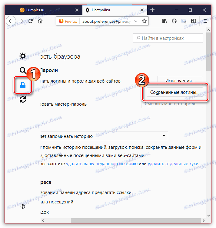Follow the удалить вашу недавнюю историю link
The image size is (216, 228).
click(x=102, y=164)
